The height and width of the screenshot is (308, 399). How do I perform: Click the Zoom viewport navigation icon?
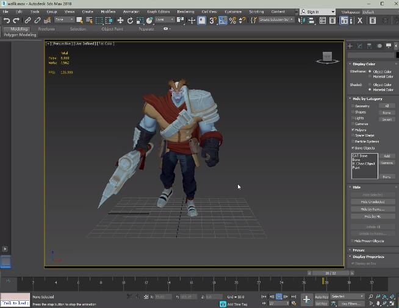[371, 296]
